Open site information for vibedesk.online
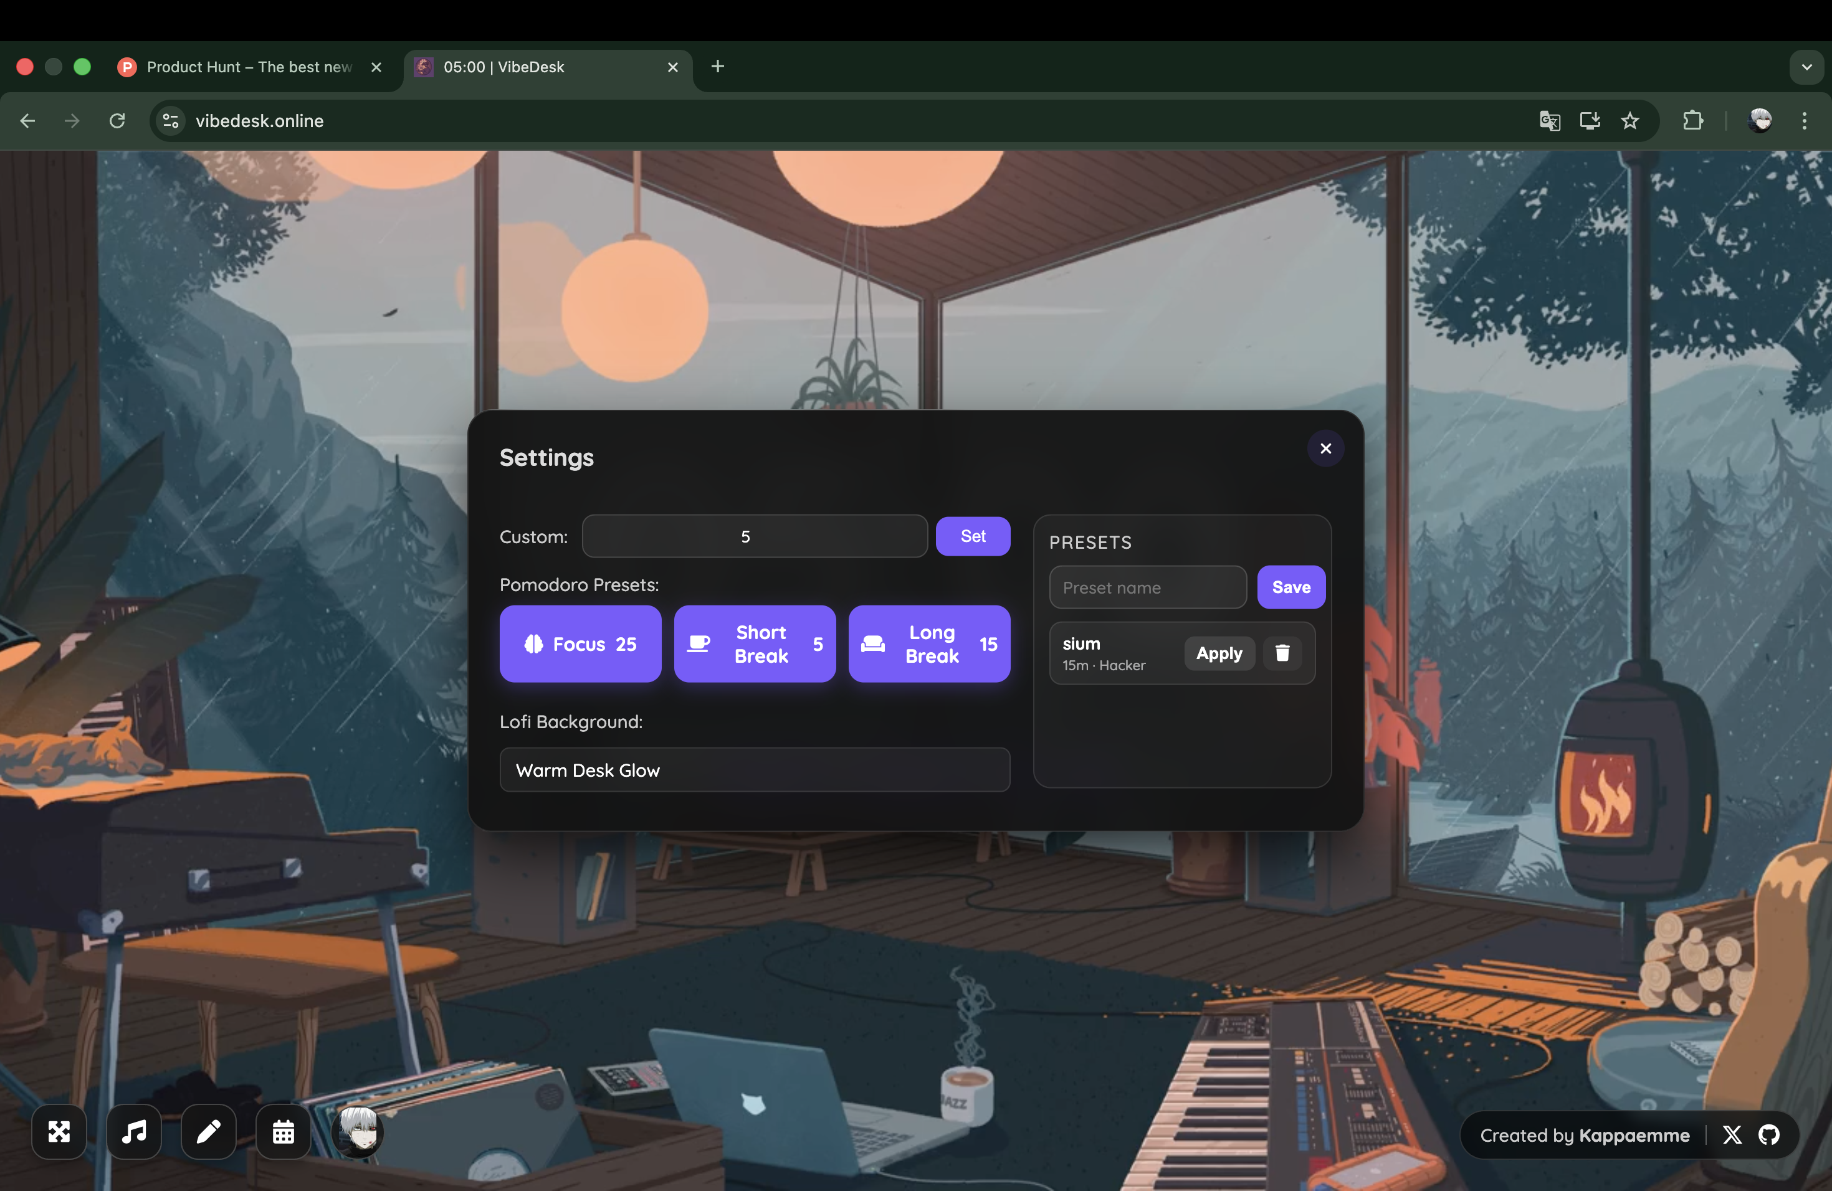 pos(169,121)
